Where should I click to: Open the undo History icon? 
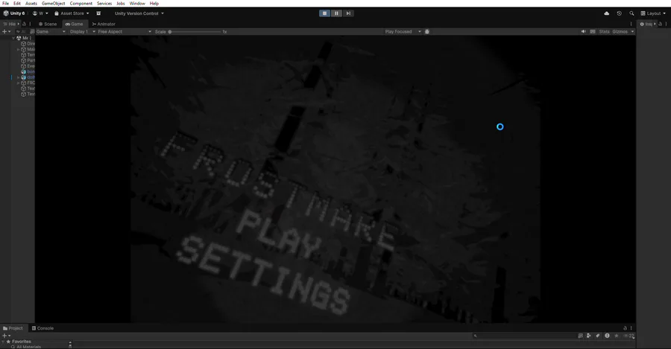click(x=620, y=13)
